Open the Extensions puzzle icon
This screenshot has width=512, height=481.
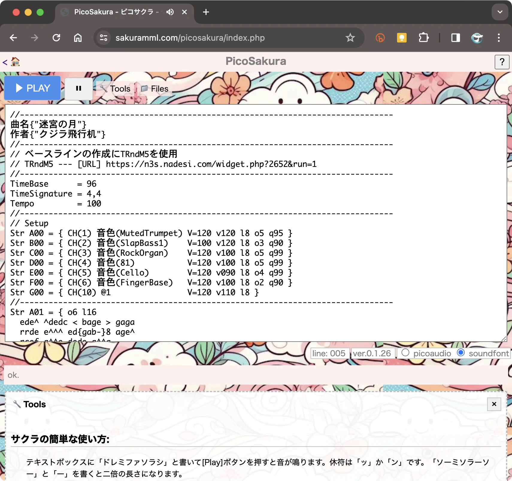pos(423,38)
